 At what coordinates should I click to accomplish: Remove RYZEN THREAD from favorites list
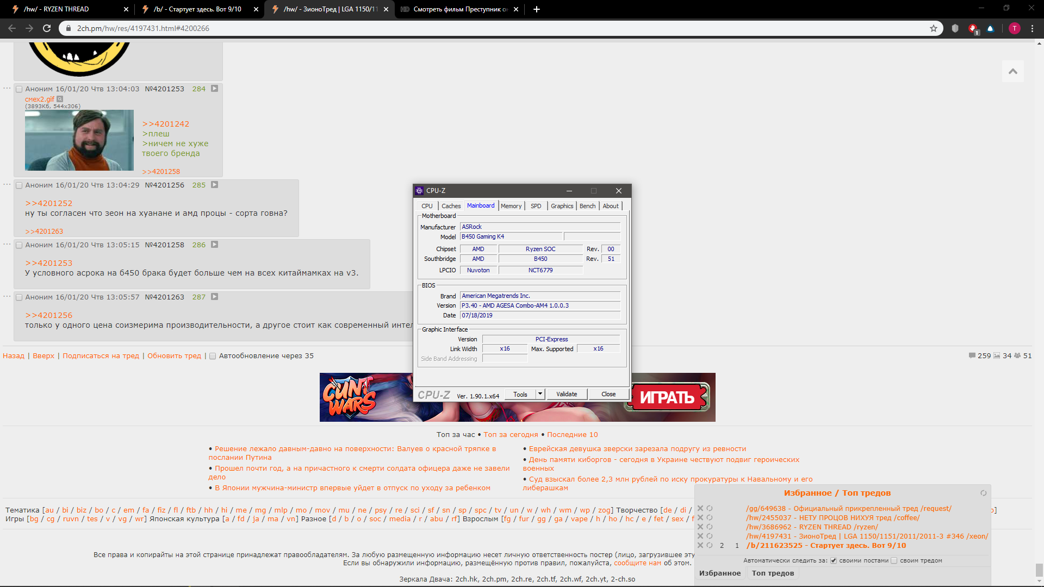[700, 527]
